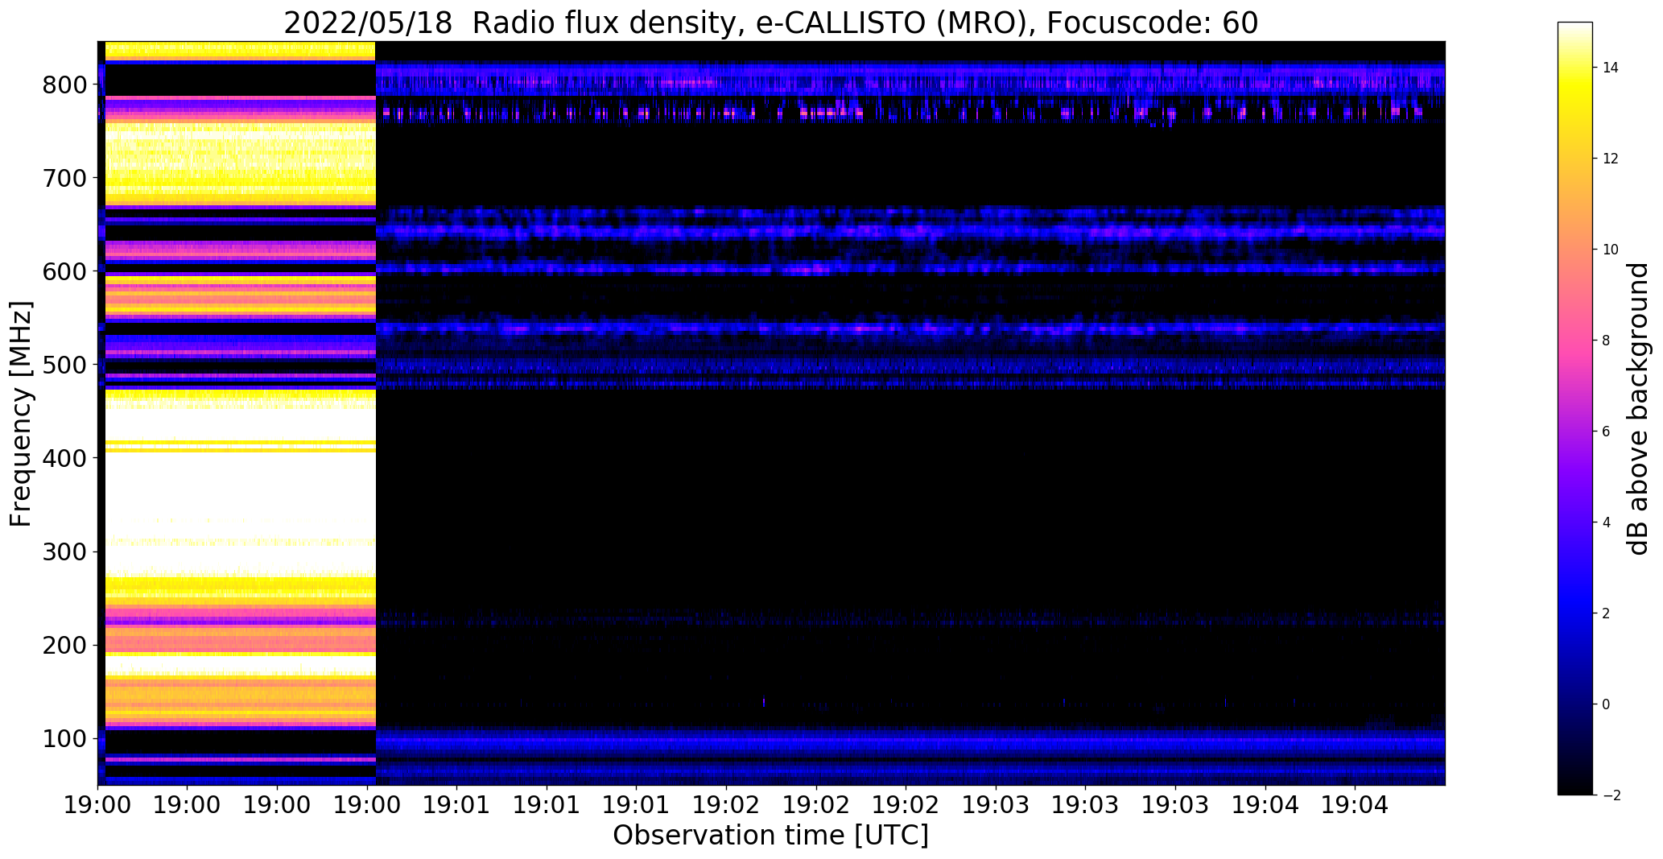Image resolution: width=1663 pixels, height=859 pixels.
Task: Click the spectrogram plot area
Action: (x=771, y=413)
